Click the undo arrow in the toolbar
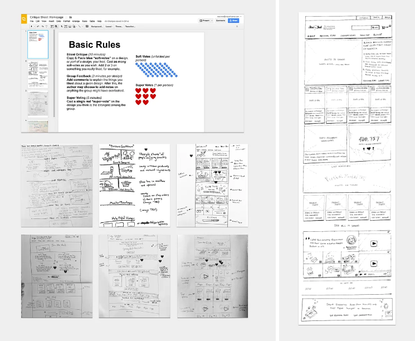415x341 pixels. click(38, 26)
